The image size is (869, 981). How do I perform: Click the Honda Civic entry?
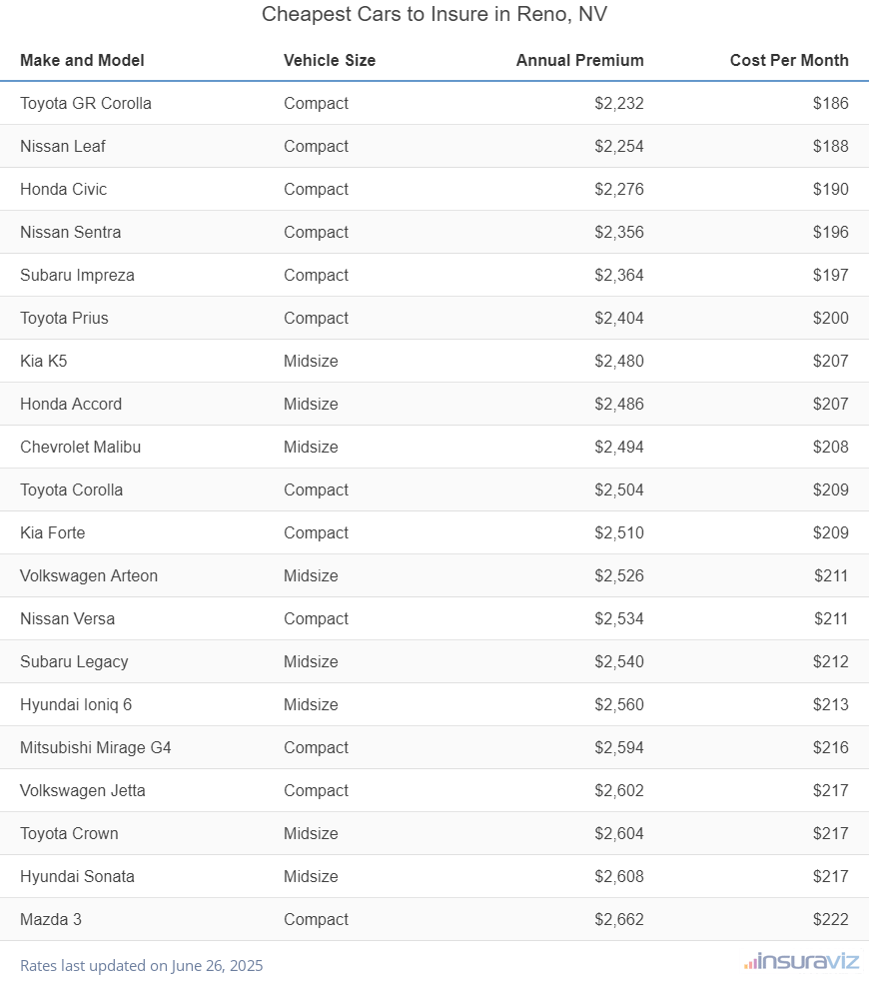(63, 189)
